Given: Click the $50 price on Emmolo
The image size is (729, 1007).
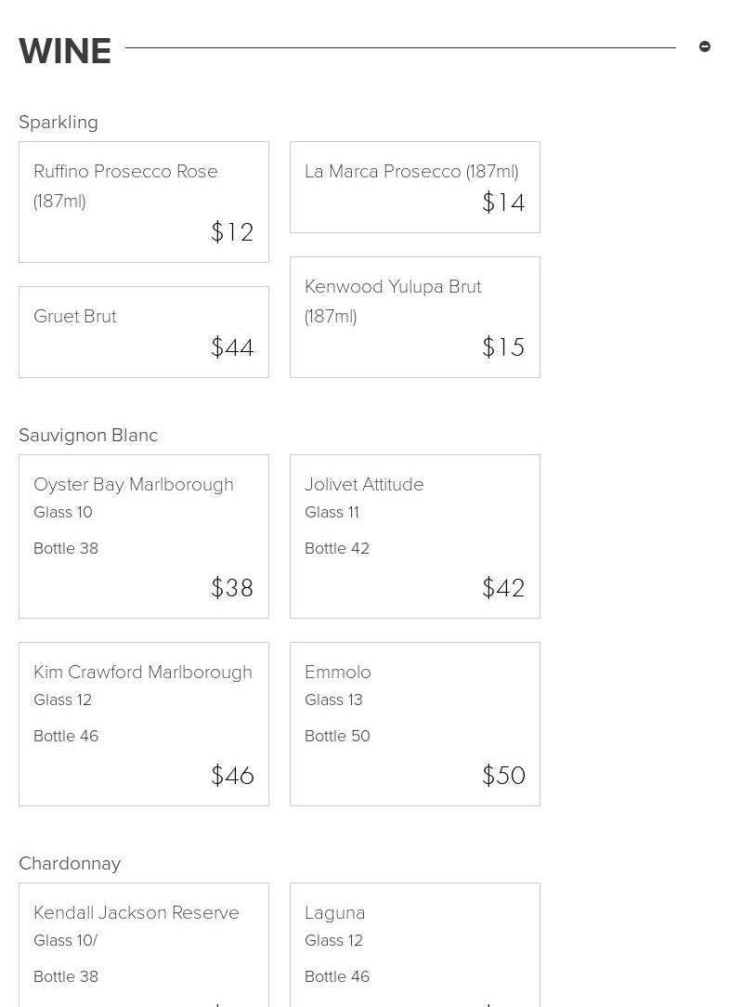Looking at the screenshot, I should coord(503,776).
